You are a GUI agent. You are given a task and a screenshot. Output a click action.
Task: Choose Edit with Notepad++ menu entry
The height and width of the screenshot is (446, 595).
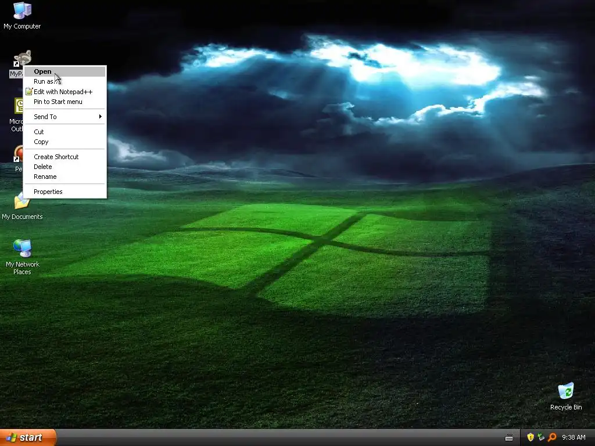pyautogui.click(x=65, y=91)
